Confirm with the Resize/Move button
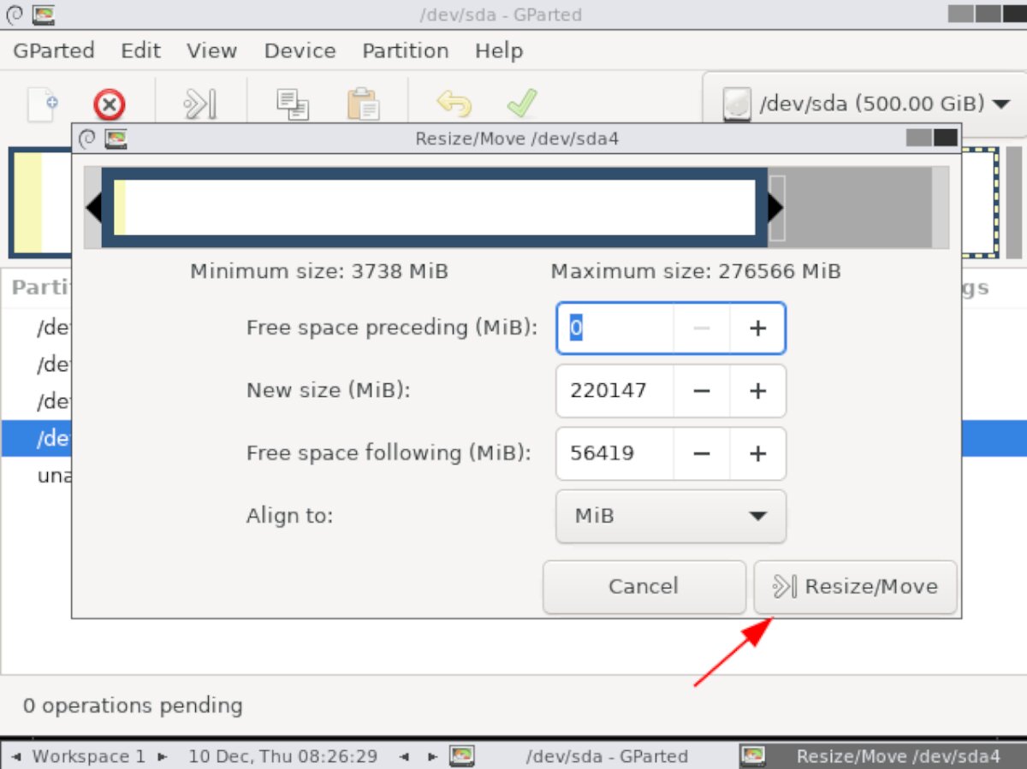Screen dimensions: 1027x769 [x=855, y=587]
